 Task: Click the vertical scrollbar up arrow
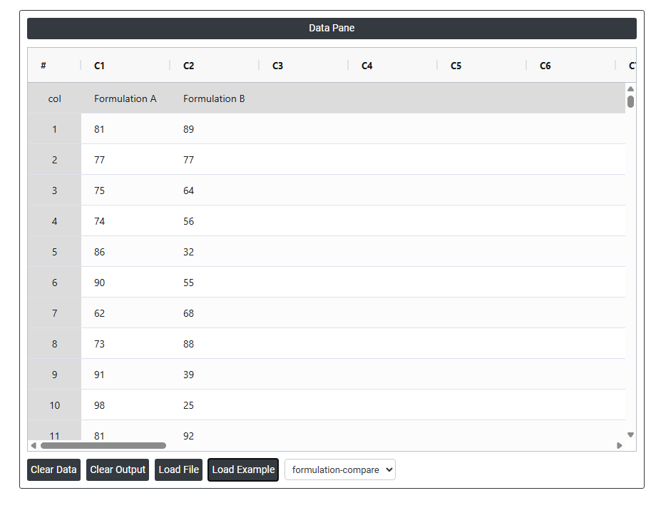tap(630, 88)
